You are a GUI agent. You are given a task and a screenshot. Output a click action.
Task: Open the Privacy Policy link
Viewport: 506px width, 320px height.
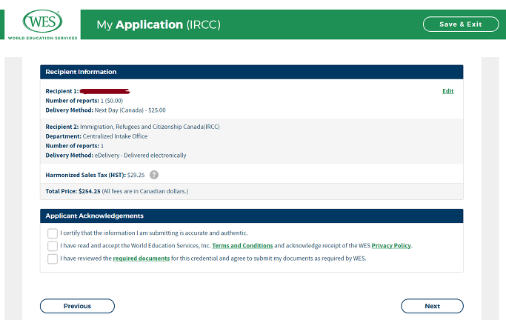[x=391, y=245]
